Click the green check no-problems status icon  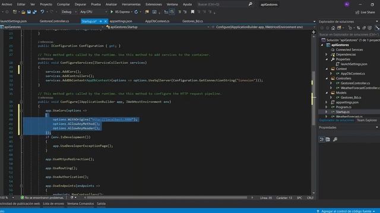(x=23, y=198)
